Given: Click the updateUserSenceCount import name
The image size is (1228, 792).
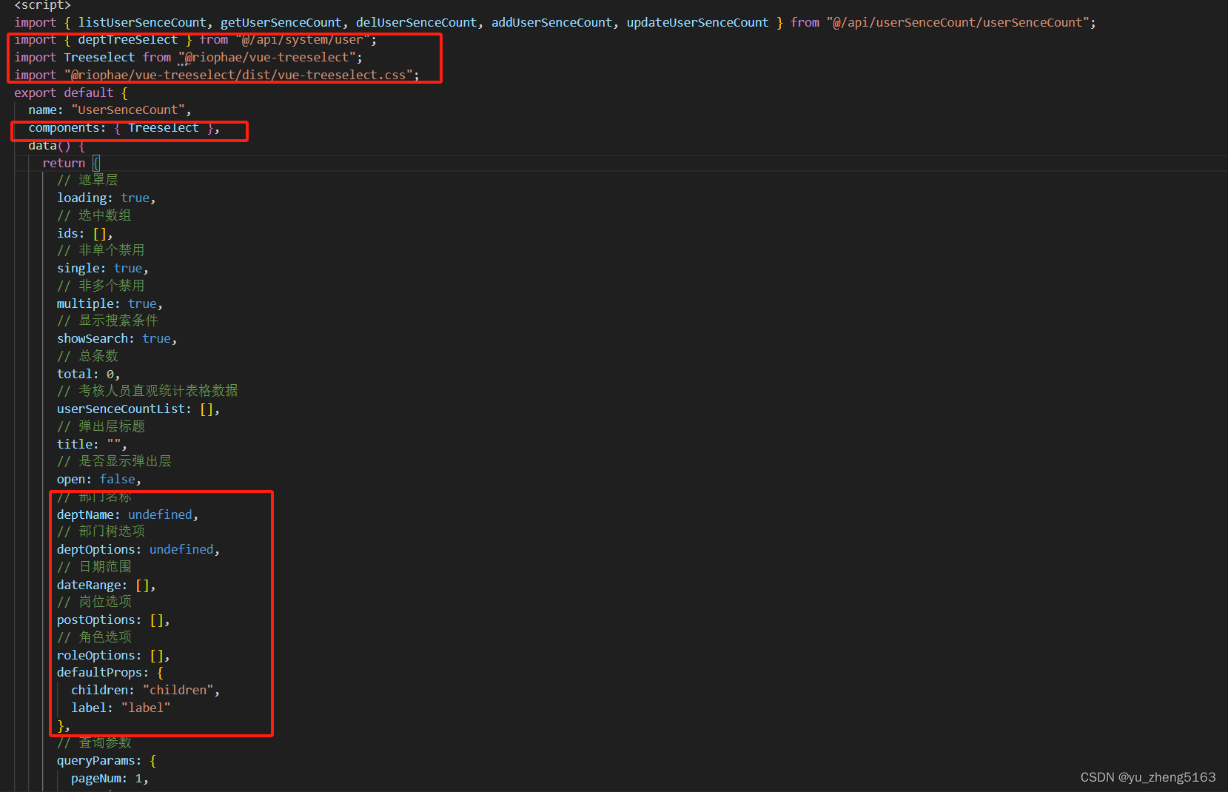Looking at the screenshot, I should coord(697,22).
